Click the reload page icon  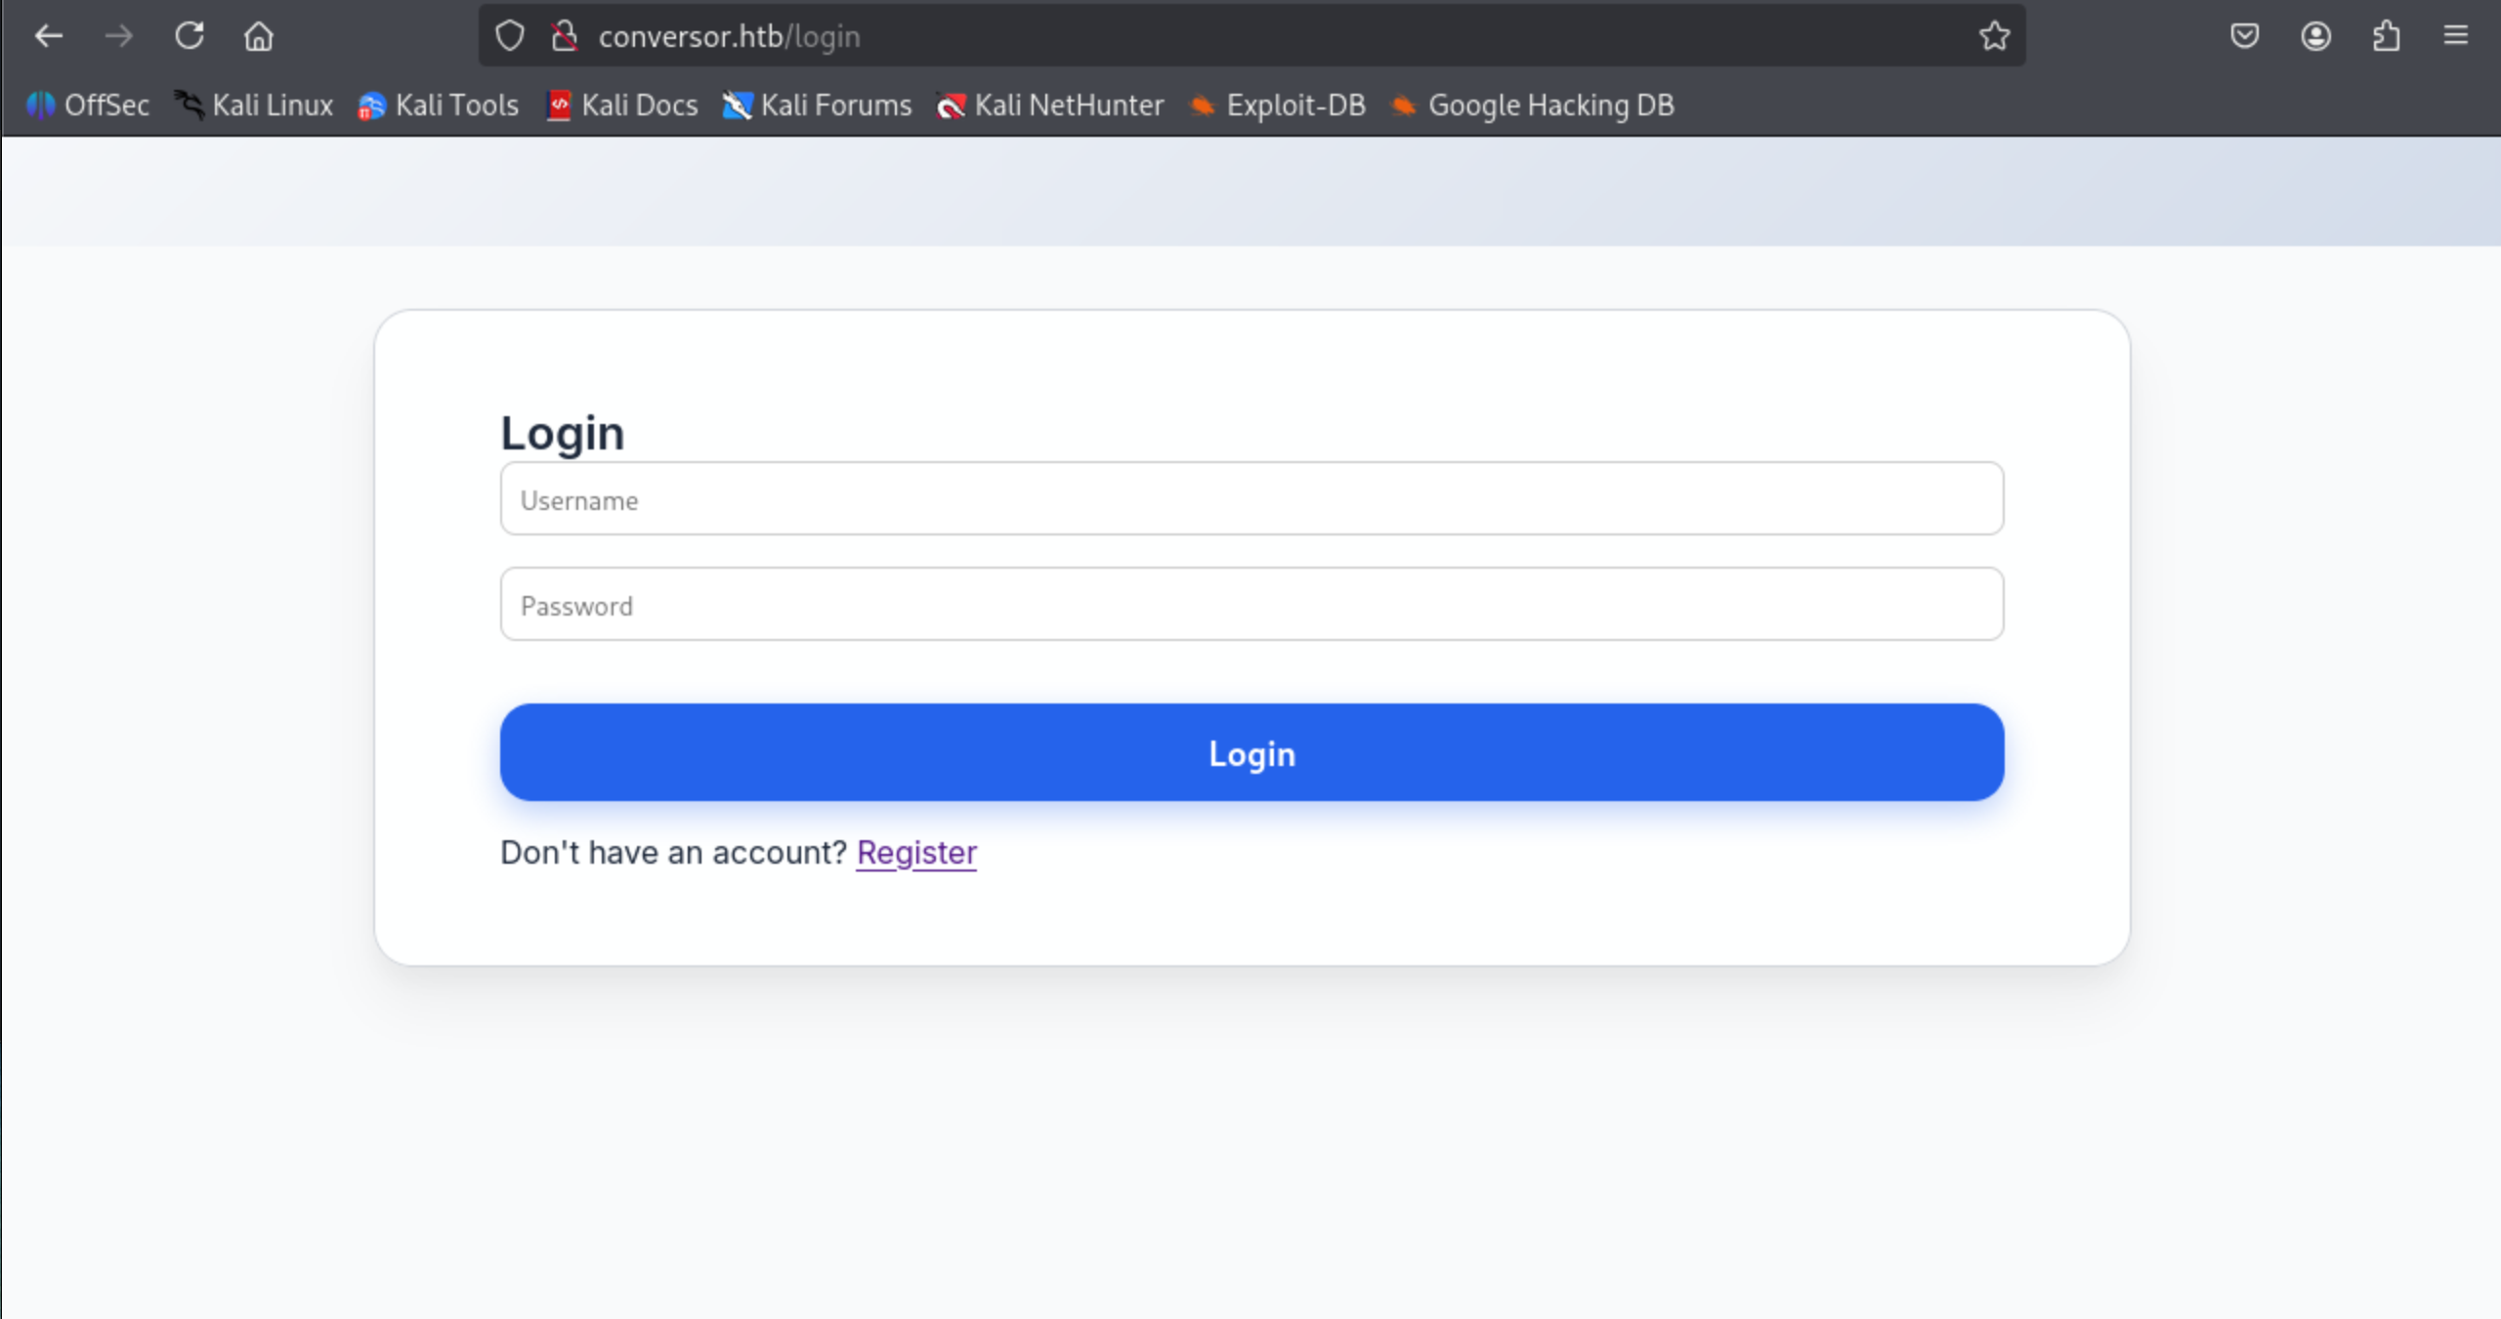[x=191, y=35]
